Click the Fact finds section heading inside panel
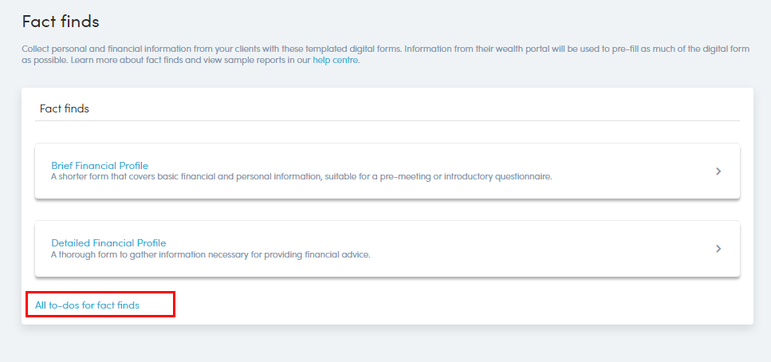The image size is (771, 362). [x=65, y=108]
